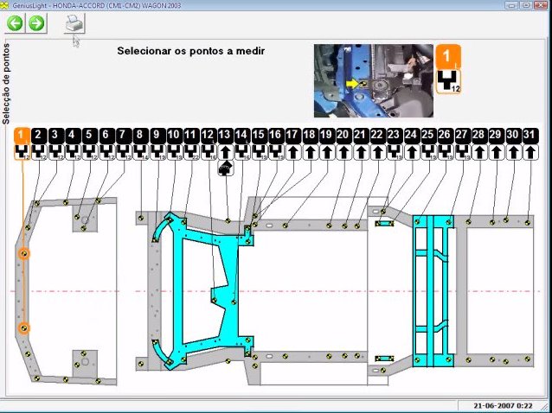This screenshot has width=552, height=413.
Task: Choose point number 15 in the row
Action: pyautogui.click(x=259, y=136)
